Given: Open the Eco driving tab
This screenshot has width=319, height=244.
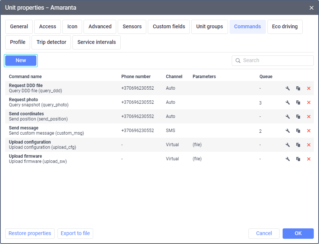Looking at the screenshot, I should point(284,27).
